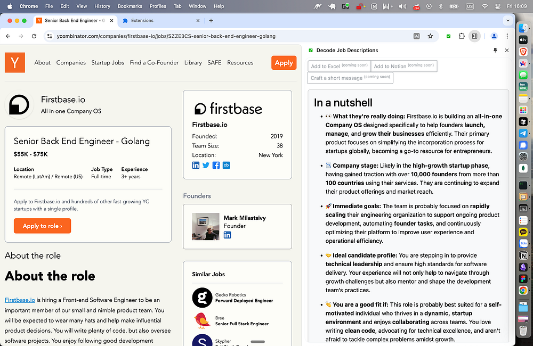
Task: Open a new tab with plus button
Action: pos(211,20)
